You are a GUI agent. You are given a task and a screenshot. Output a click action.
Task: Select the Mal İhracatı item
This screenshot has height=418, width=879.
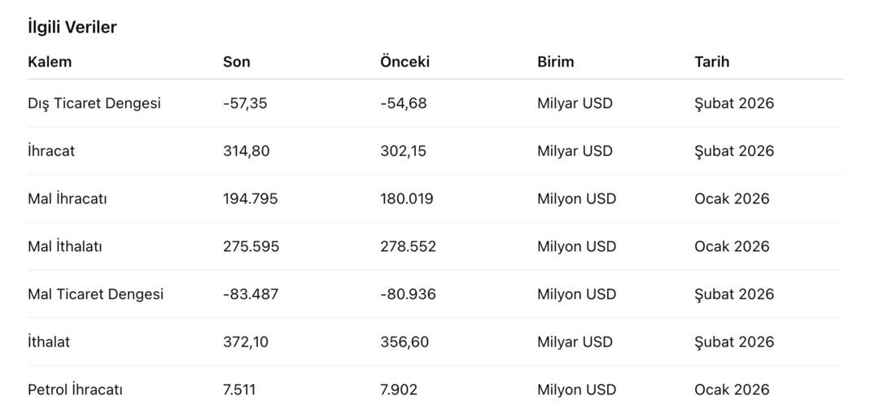(67, 199)
